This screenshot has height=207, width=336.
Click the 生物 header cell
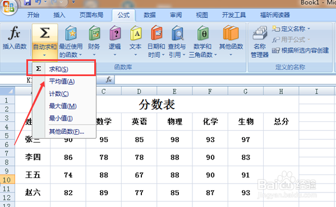click(x=246, y=121)
